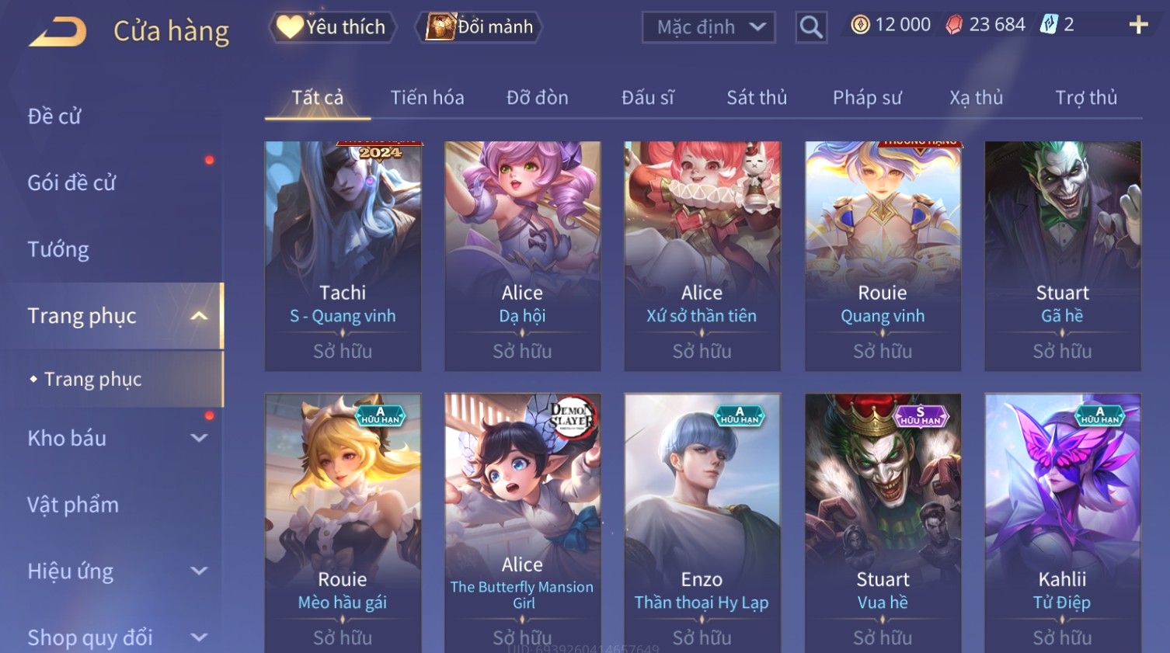This screenshot has width=1170, height=653.
Task: Select Tachi S - Quang vinh skin card
Action: [343, 255]
